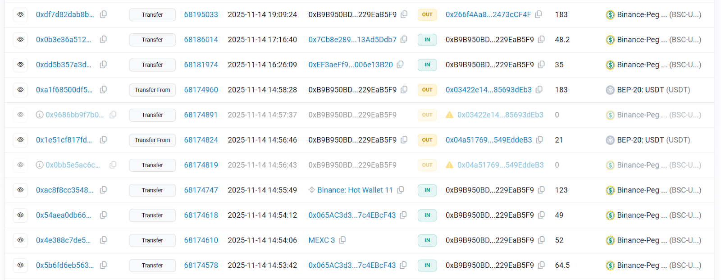The image size is (721, 280).
Task: Copy transaction hash 0x5b6fd6eb563
Action: 103,265
